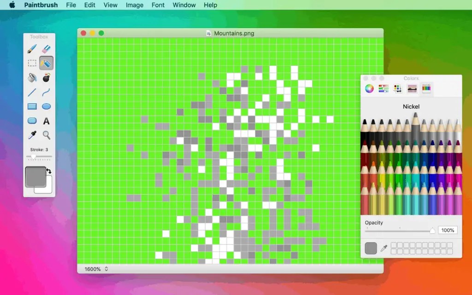Viewport: 472px width, 295px height.
Task: Open the Image Palettes tab
Action: [x=411, y=88]
